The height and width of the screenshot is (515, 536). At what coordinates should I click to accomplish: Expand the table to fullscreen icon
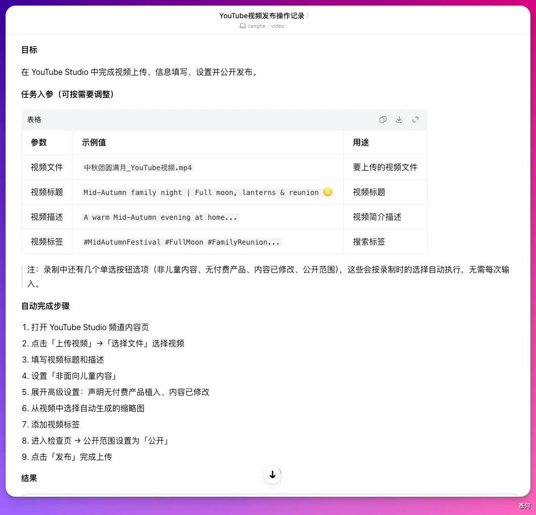pos(415,120)
